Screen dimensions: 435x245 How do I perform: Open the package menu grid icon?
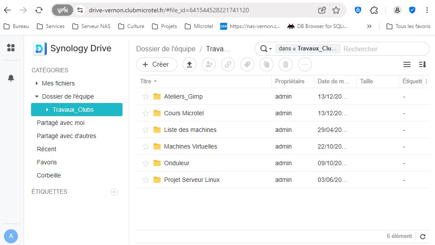click(x=11, y=48)
